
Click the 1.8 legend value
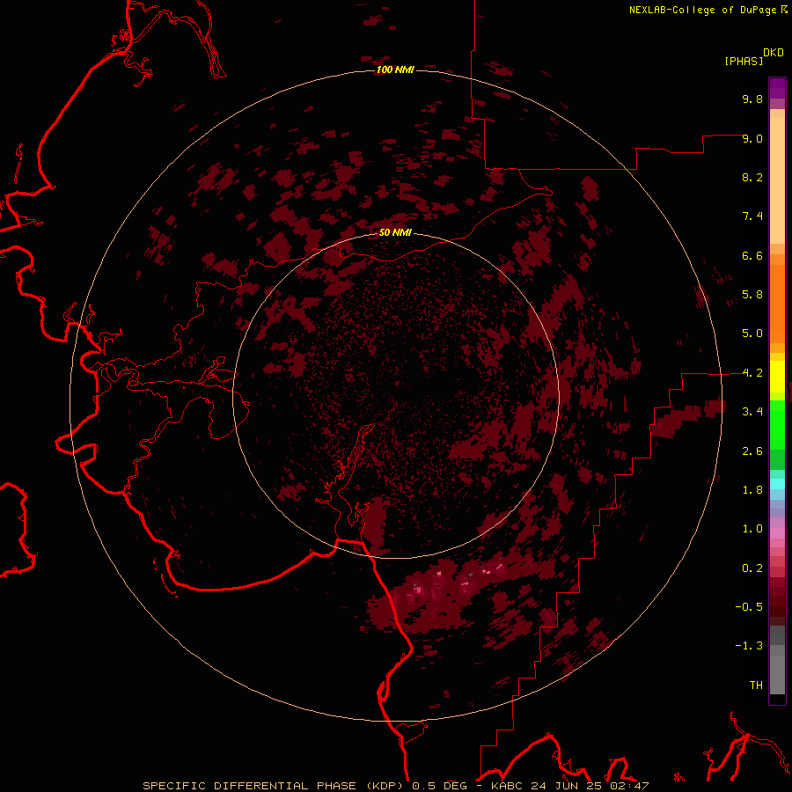point(752,490)
